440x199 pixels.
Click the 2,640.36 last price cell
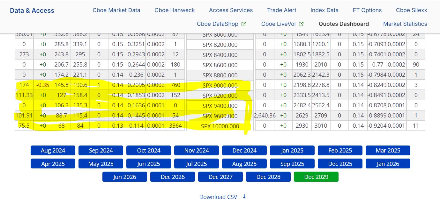(x=265, y=116)
